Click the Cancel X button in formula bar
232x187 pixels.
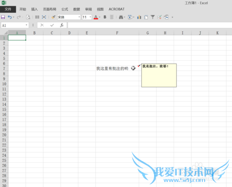42,25
